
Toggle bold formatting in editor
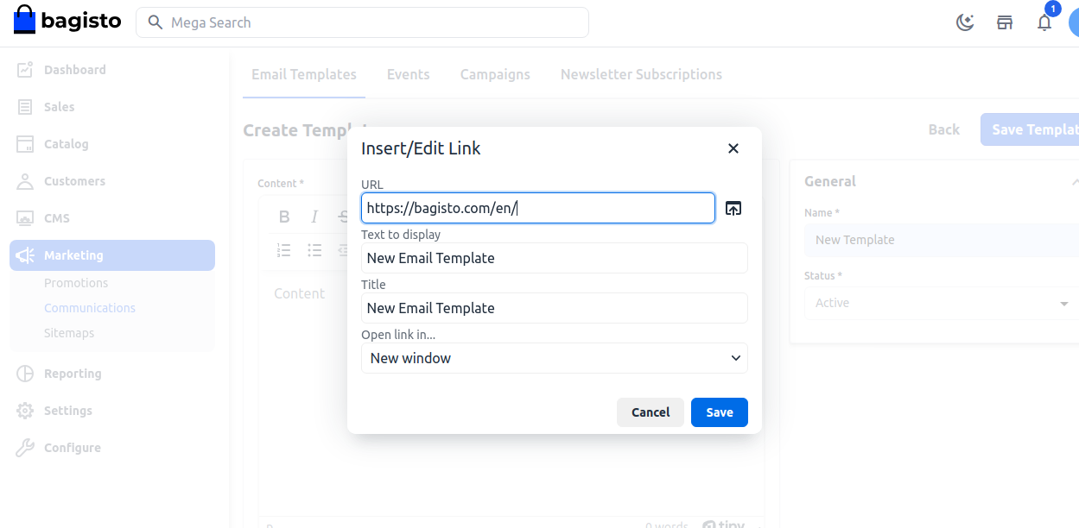point(284,217)
